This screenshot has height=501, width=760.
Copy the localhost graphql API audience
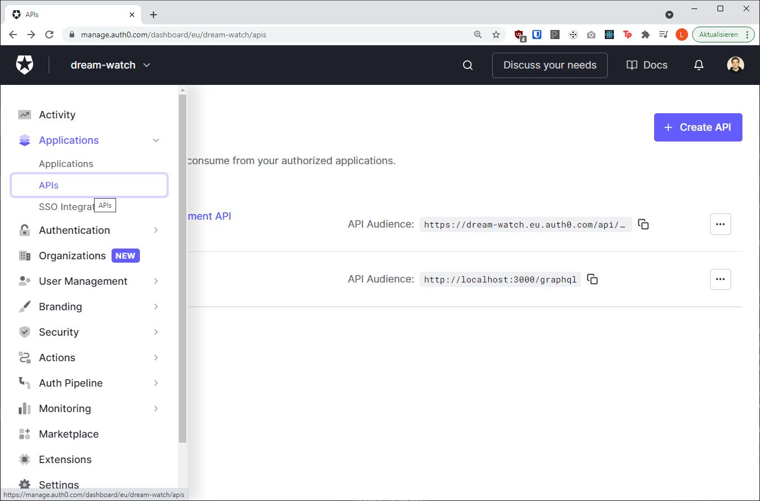(x=592, y=279)
